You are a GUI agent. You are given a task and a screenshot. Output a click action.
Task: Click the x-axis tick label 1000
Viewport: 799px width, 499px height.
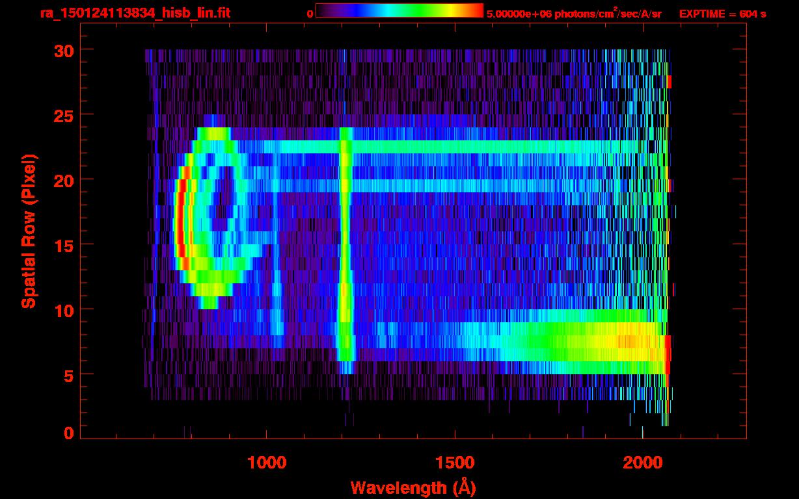click(x=267, y=463)
